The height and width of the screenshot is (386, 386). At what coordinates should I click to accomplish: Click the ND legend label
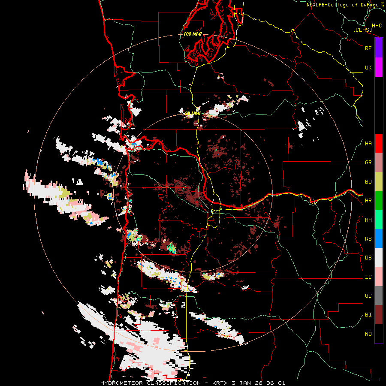click(368, 334)
